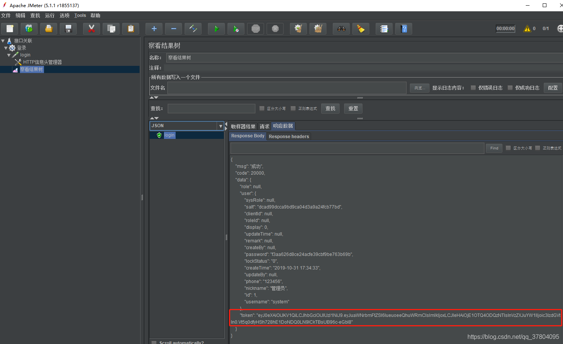
Task: Switch to 请求 tab
Action: tap(264, 126)
